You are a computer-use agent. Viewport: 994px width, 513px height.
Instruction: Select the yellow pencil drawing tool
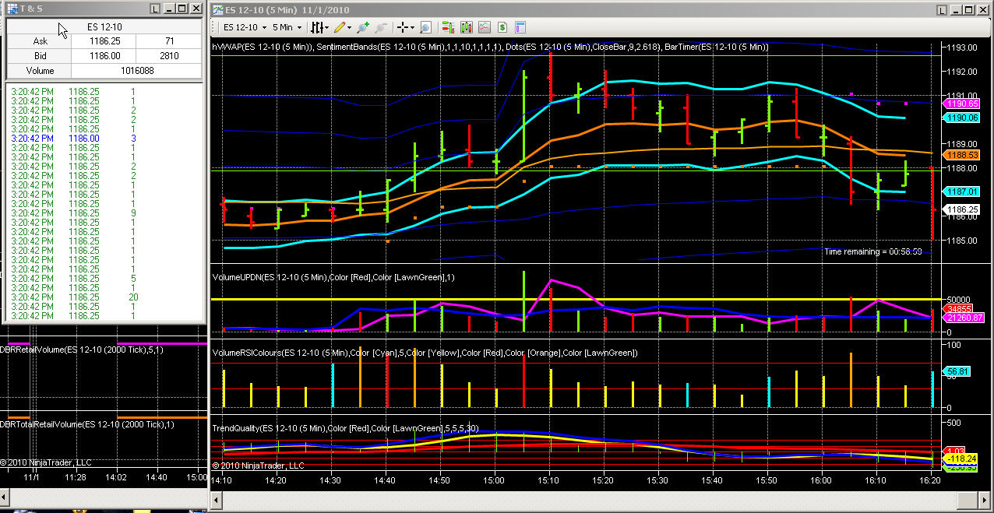(x=340, y=26)
